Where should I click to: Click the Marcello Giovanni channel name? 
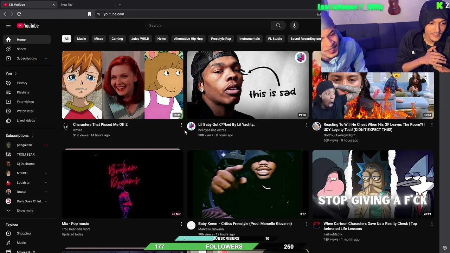211,229
